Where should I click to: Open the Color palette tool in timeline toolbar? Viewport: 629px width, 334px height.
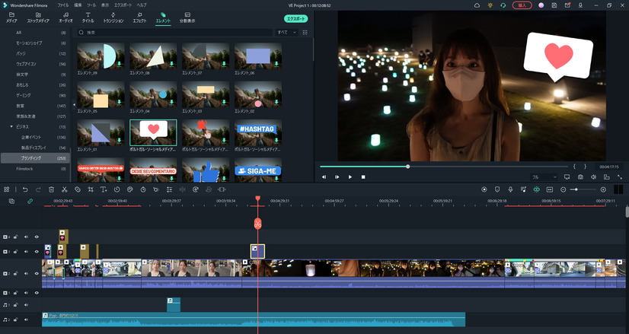point(130,189)
